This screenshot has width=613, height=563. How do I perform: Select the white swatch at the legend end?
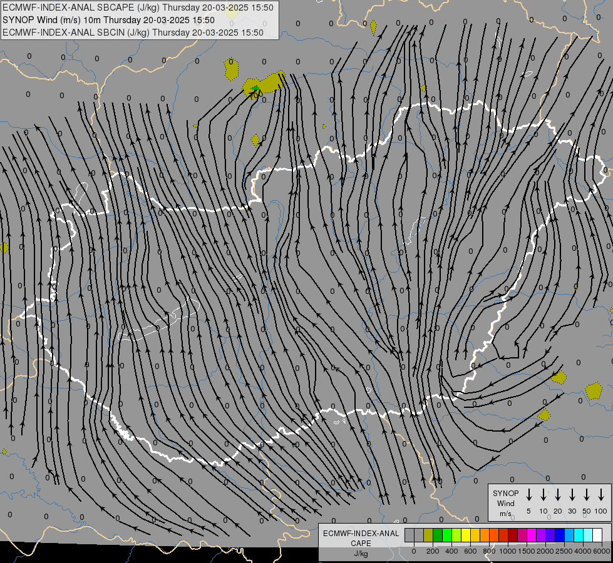[x=597, y=535]
